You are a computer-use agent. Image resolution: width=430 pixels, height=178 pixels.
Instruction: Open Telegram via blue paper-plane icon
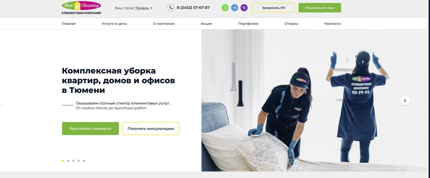click(x=235, y=7)
